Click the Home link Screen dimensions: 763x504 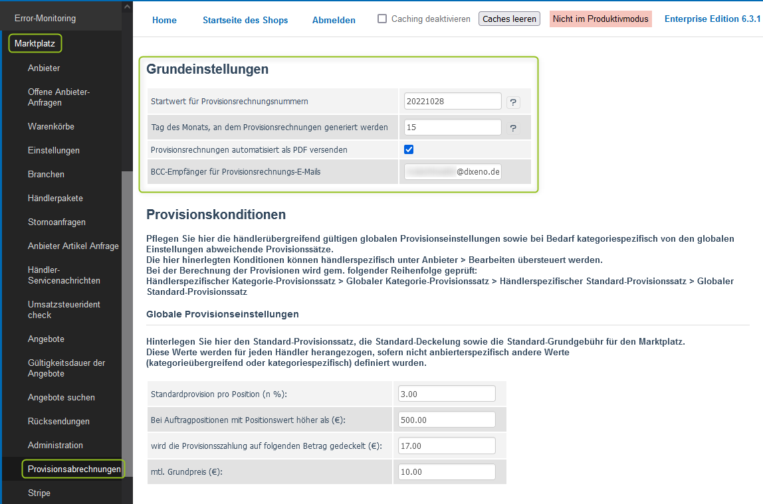point(164,20)
